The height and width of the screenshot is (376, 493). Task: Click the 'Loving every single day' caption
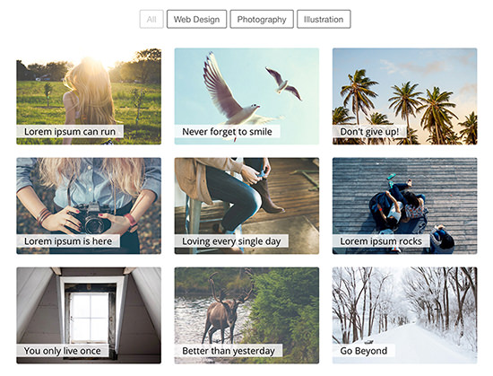click(231, 241)
